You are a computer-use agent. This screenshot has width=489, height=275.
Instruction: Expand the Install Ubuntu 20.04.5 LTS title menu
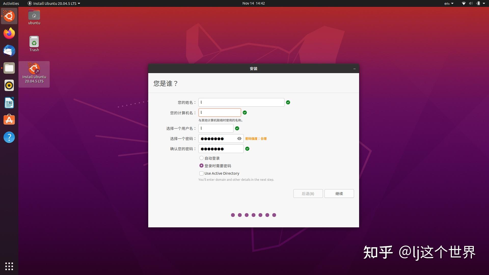(x=54, y=3)
